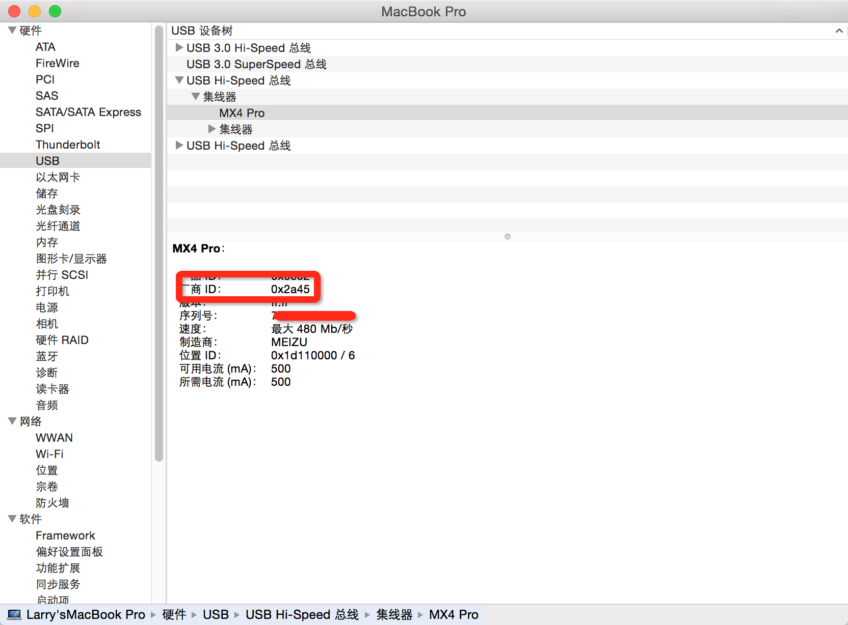Screen dimensions: 848x625
Task: Select 偏好设置面板 in the sidebar
Action: [x=69, y=552]
